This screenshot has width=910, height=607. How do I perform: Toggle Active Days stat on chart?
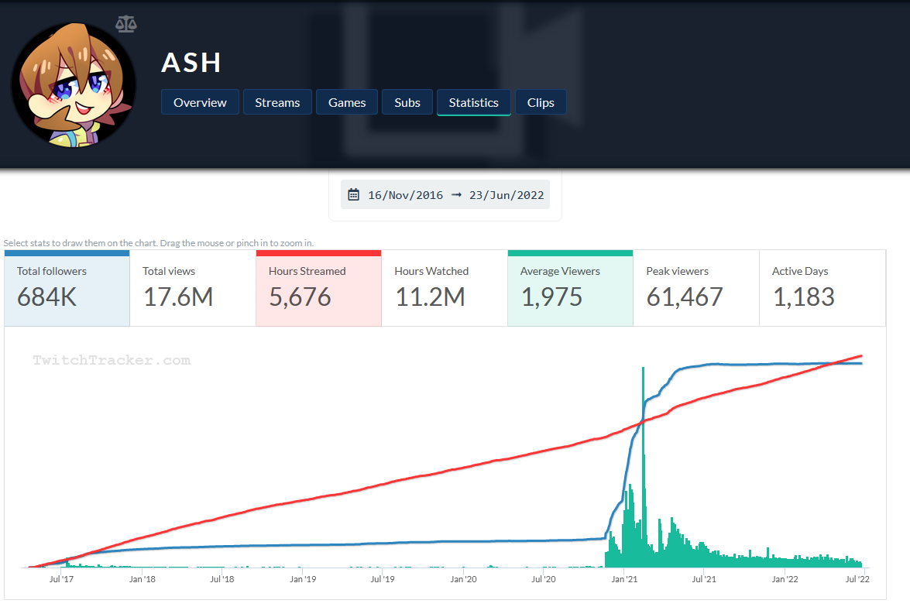click(822, 288)
